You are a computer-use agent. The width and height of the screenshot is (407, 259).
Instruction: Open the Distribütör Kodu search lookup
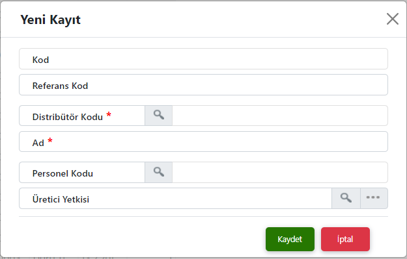[x=159, y=116]
